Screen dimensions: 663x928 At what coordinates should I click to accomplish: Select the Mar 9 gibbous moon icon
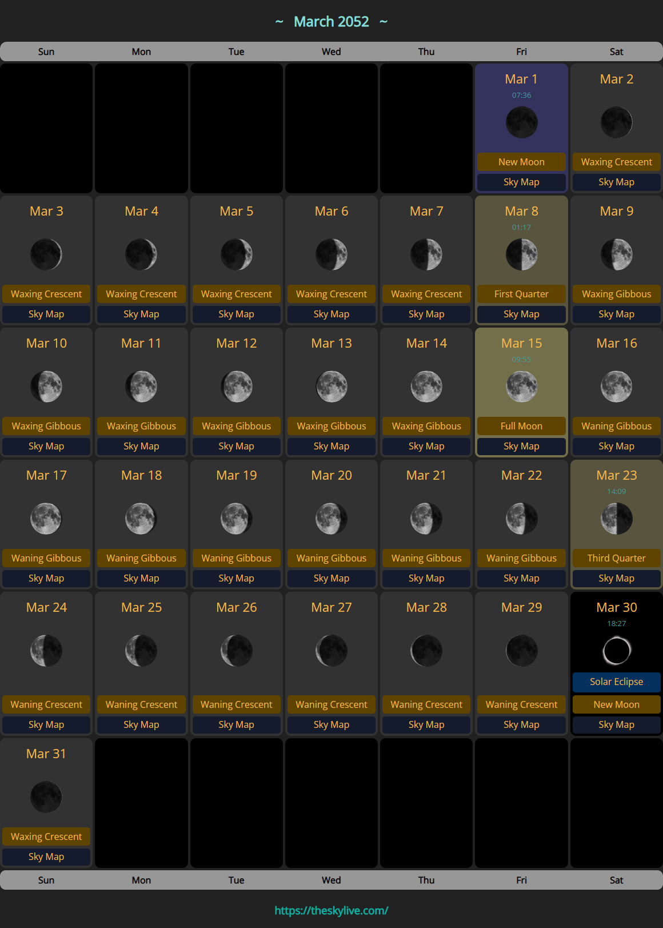[x=616, y=254]
